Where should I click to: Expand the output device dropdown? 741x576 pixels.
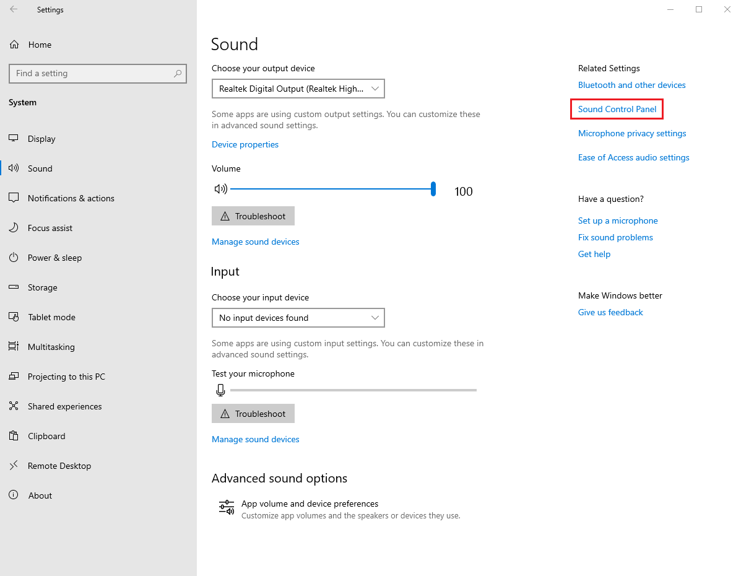pyautogui.click(x=298, y=89)
